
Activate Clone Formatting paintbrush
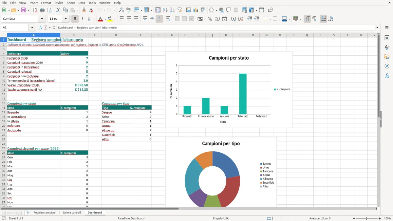pos(84,10)
